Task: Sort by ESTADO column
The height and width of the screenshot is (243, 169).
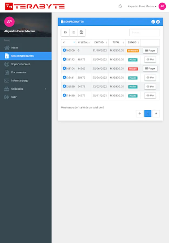Action: pyautogui.click(x=133, y=42)
